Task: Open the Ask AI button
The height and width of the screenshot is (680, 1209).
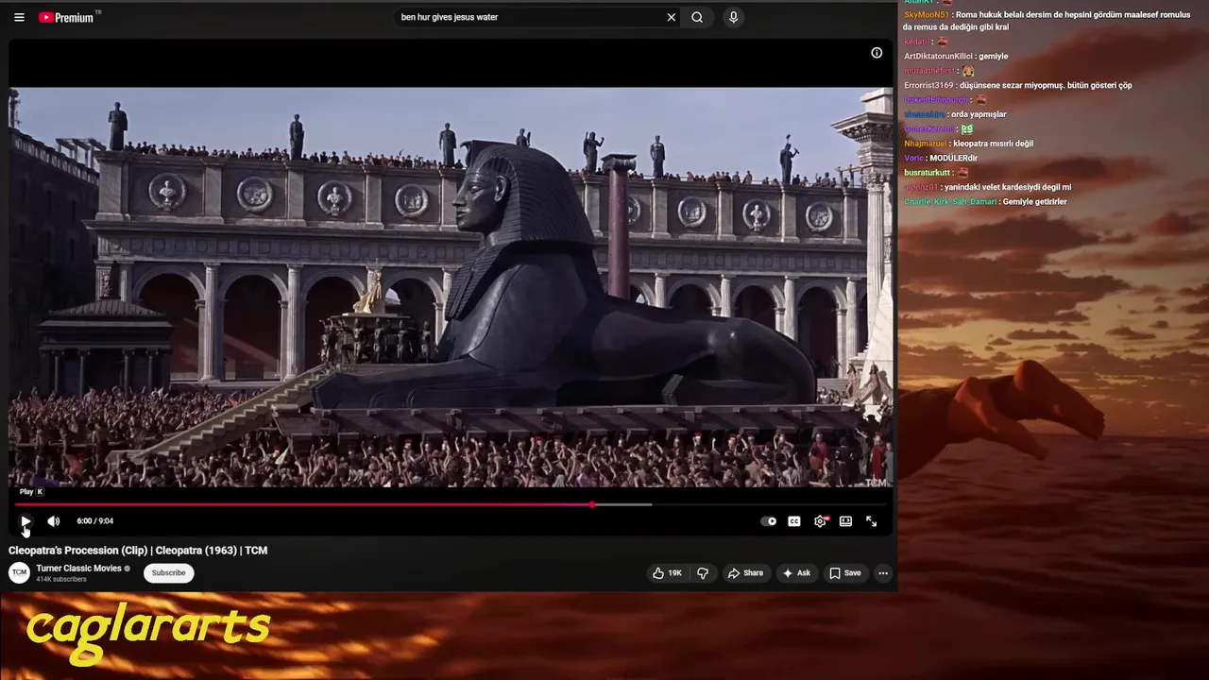Action: click(x=796, y=573)
